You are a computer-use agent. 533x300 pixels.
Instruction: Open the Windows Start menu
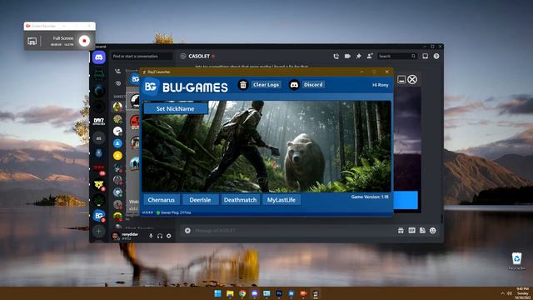click(217, 293)
